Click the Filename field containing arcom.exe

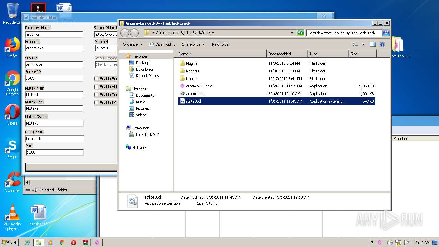coord(54,48)
